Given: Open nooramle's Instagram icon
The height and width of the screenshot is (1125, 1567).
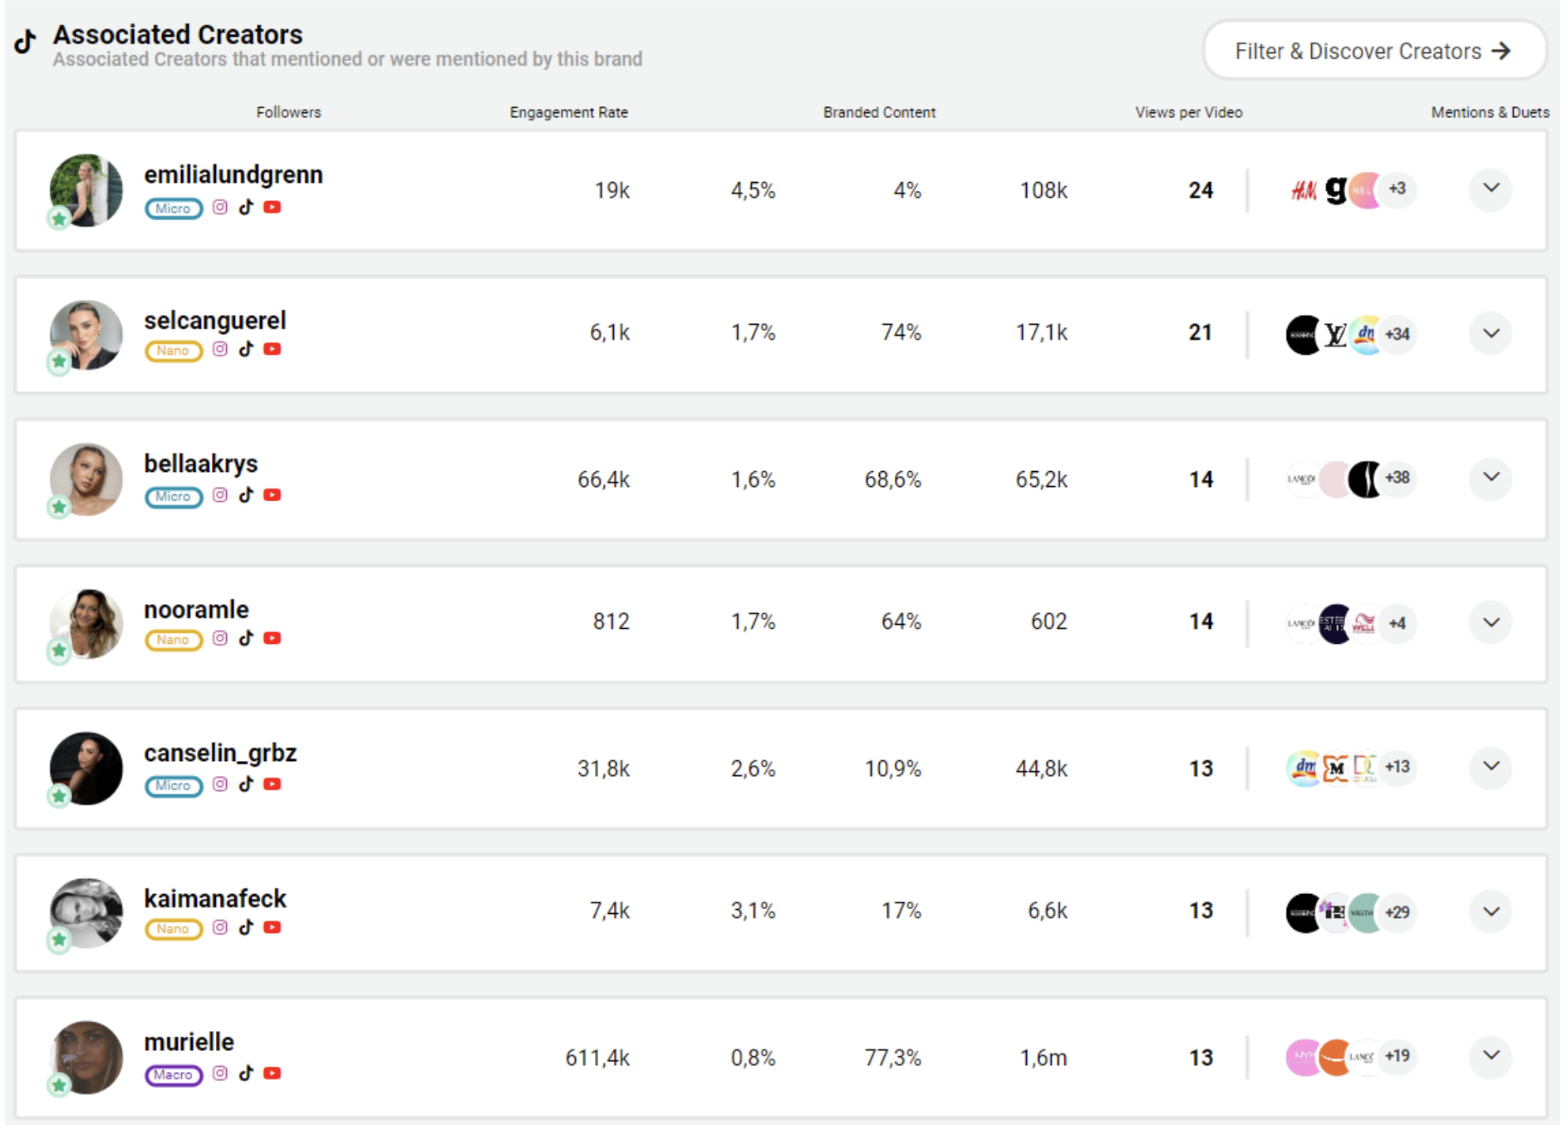Looking at the screenshot, I should tap(220, 638).
